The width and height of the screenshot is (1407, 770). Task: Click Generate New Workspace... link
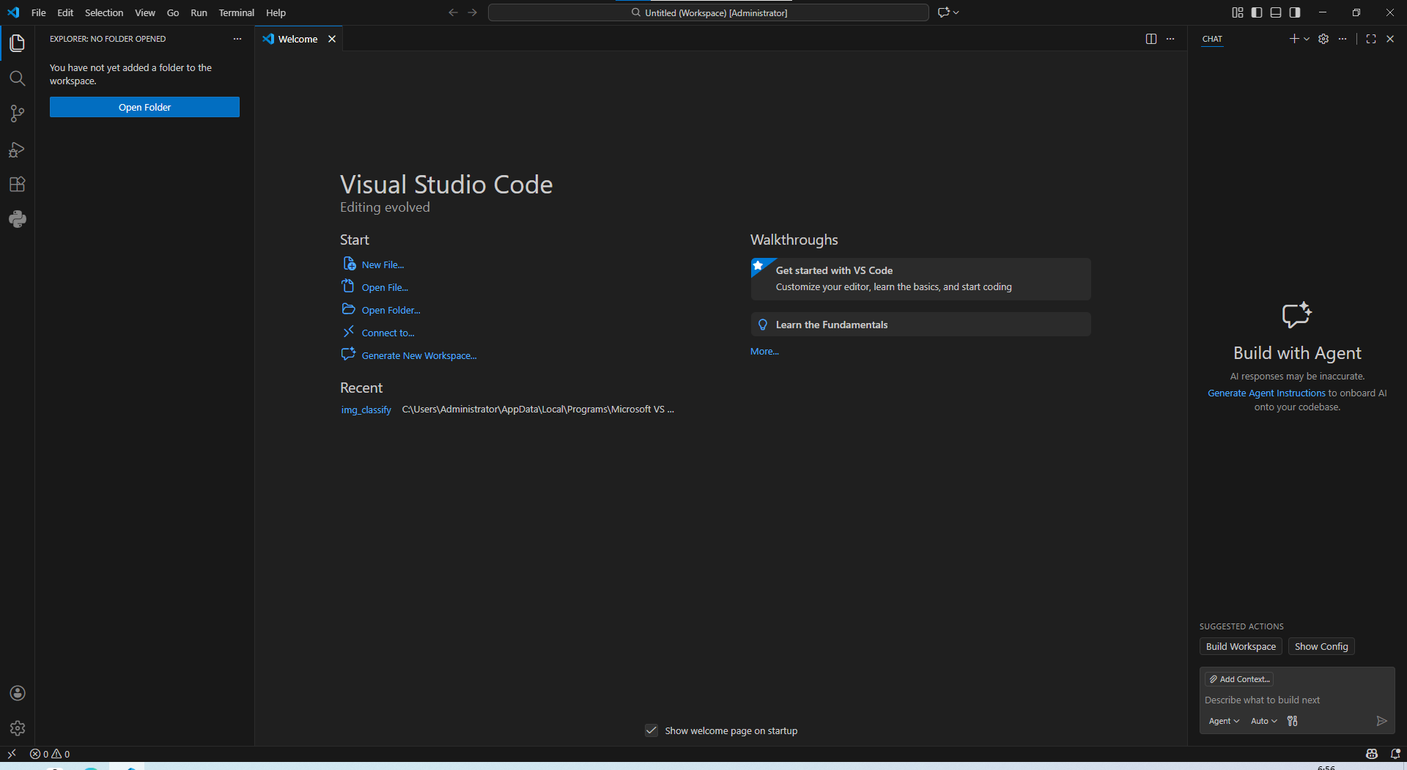419,355
